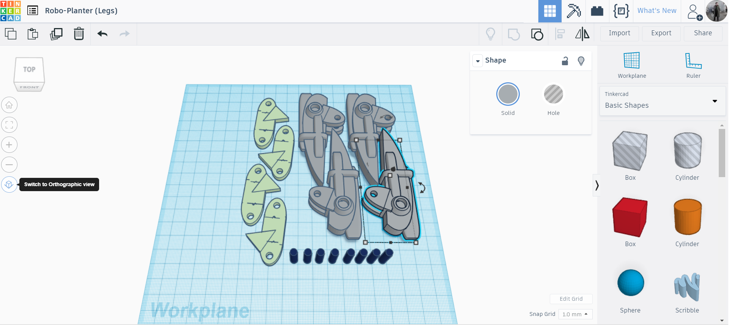The width and height of the screenshot is (729, 325).
Task: Toggle the shape lock icon
Action: 565,61
